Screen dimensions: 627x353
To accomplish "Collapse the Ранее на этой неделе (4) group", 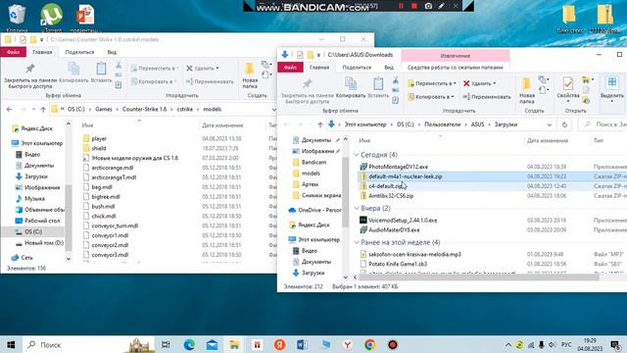I will coord(357,242).
